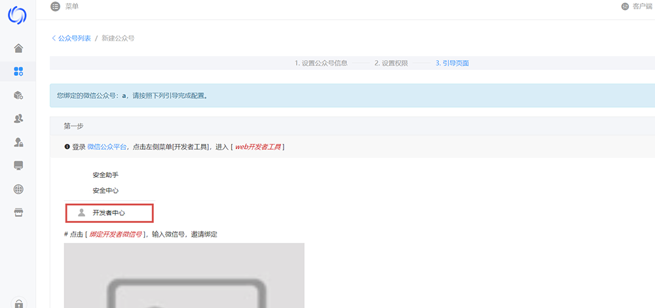Click the monitor icon in sidebar
The image size is (655, 308).
tap(18, 165)
